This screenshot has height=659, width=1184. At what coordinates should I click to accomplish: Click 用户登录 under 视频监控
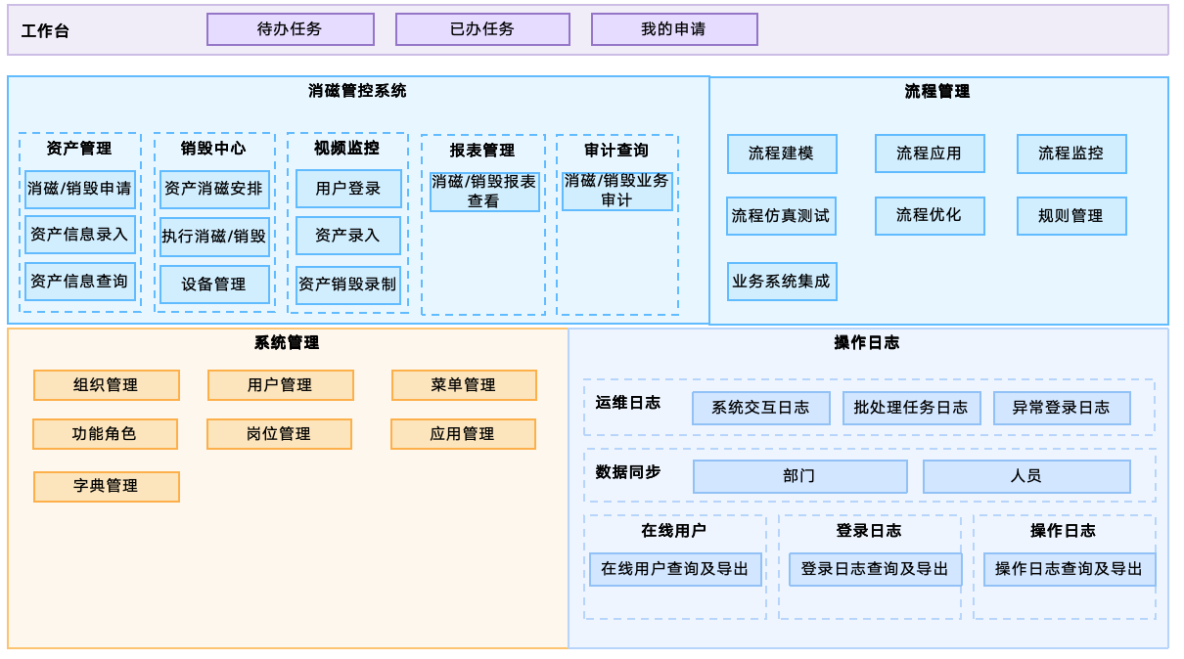(x=348, y=189)
